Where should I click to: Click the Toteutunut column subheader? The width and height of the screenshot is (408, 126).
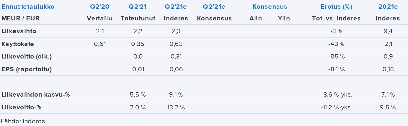click(x=138, y=19)
